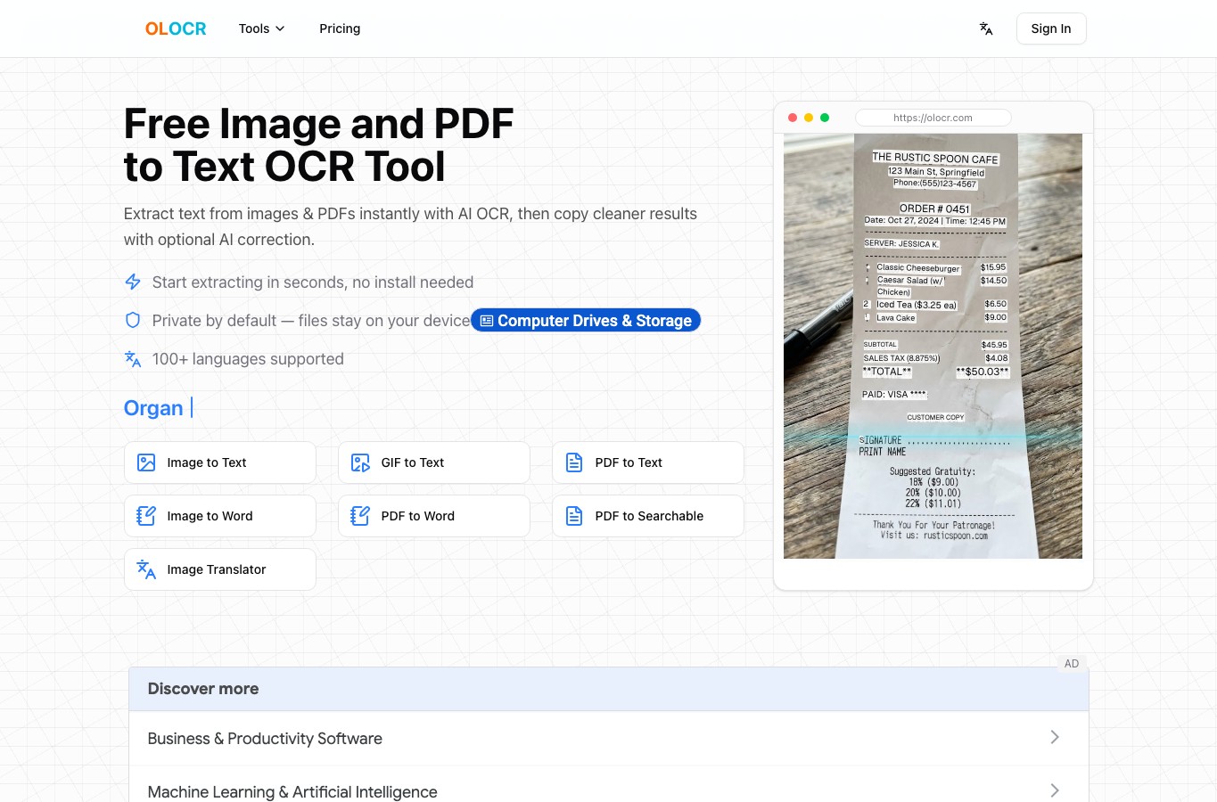Screen dimensions: 1217x802
Task: Go to the Pricing page
Action: click(340, 29)
